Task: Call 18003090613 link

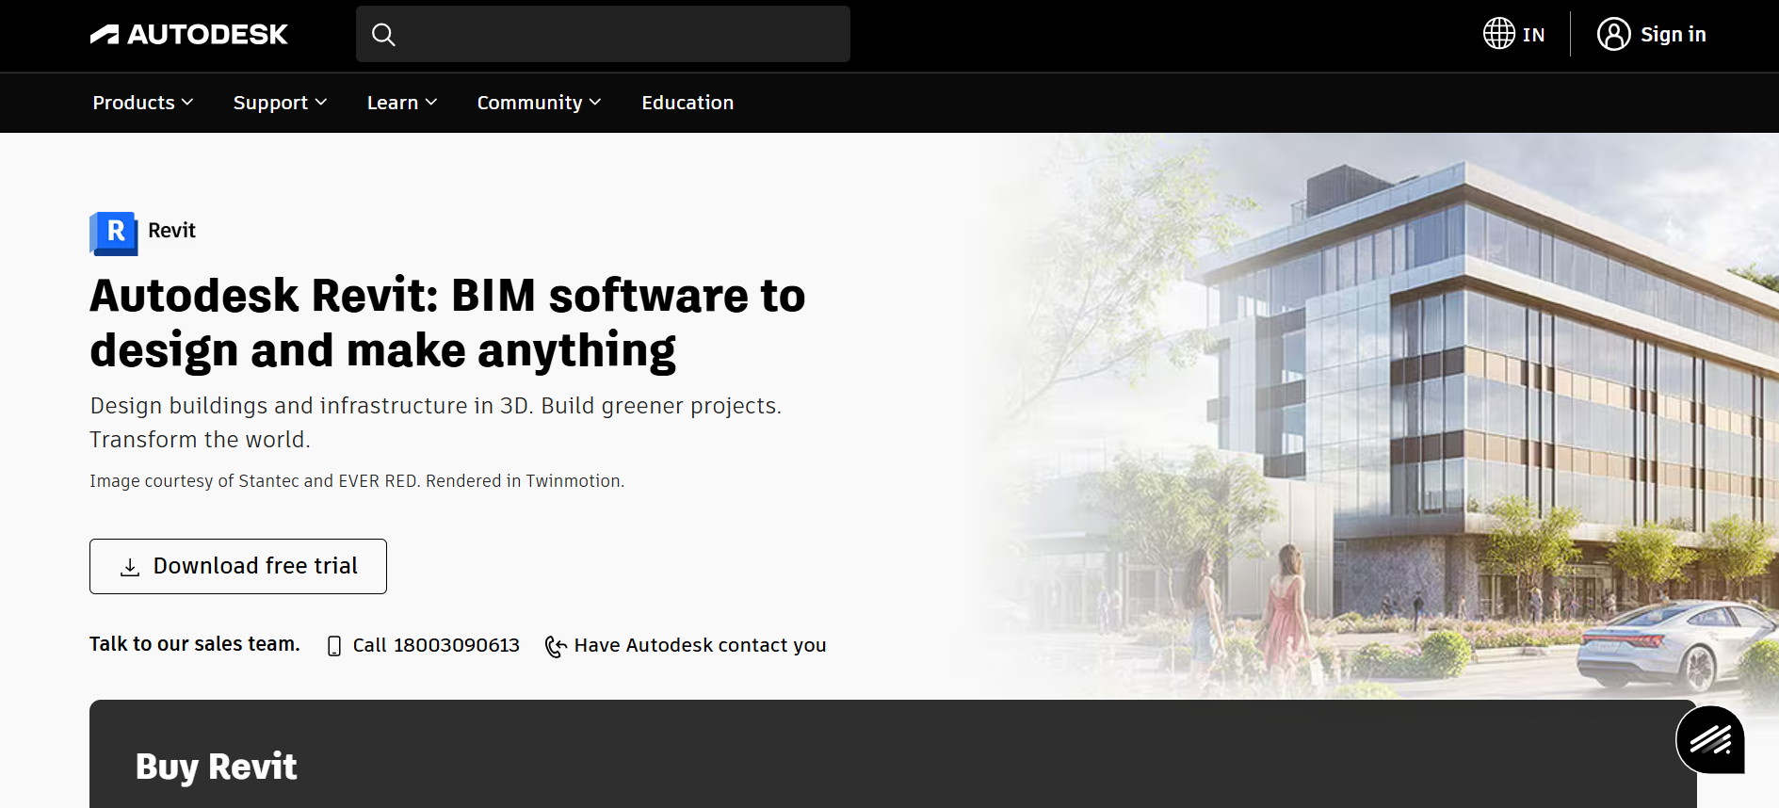Action: [x=436, y=645]
